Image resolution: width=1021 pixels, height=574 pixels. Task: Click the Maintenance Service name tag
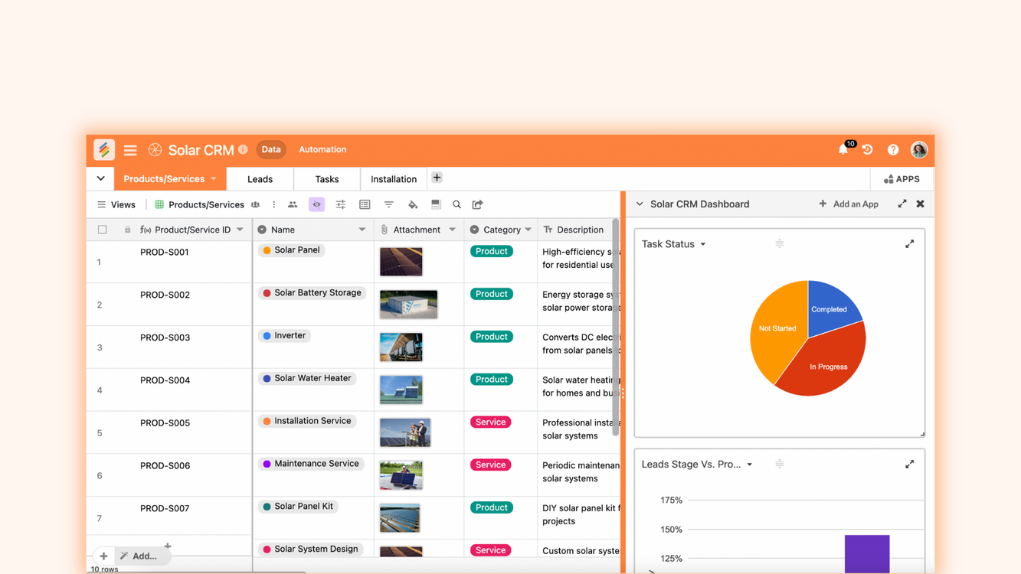310,464
